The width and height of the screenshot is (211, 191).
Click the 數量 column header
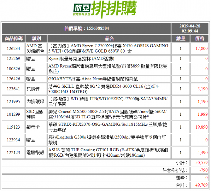(x=181, y=38)
